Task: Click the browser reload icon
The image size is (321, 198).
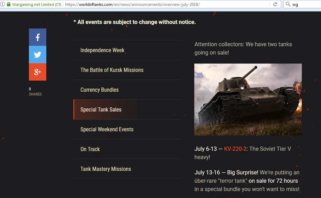Action: pyautogui.click(x=275, y=4)
